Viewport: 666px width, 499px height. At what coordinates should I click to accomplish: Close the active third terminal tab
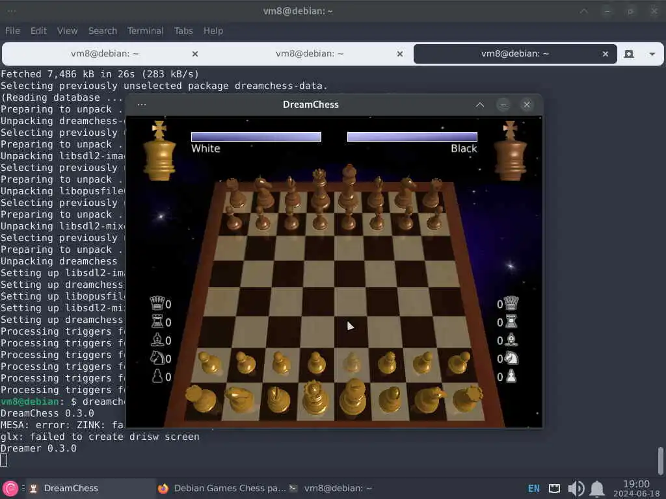(606, 54)
